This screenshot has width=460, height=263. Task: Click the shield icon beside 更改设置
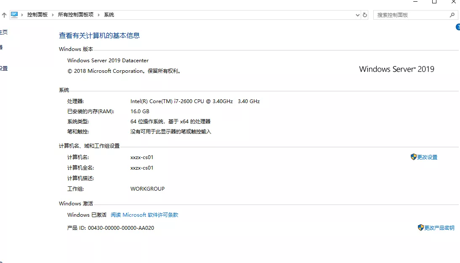click(x=413, y=157)
